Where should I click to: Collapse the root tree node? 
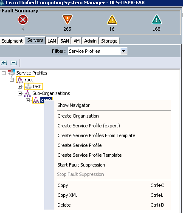click(x=11, y=80)
